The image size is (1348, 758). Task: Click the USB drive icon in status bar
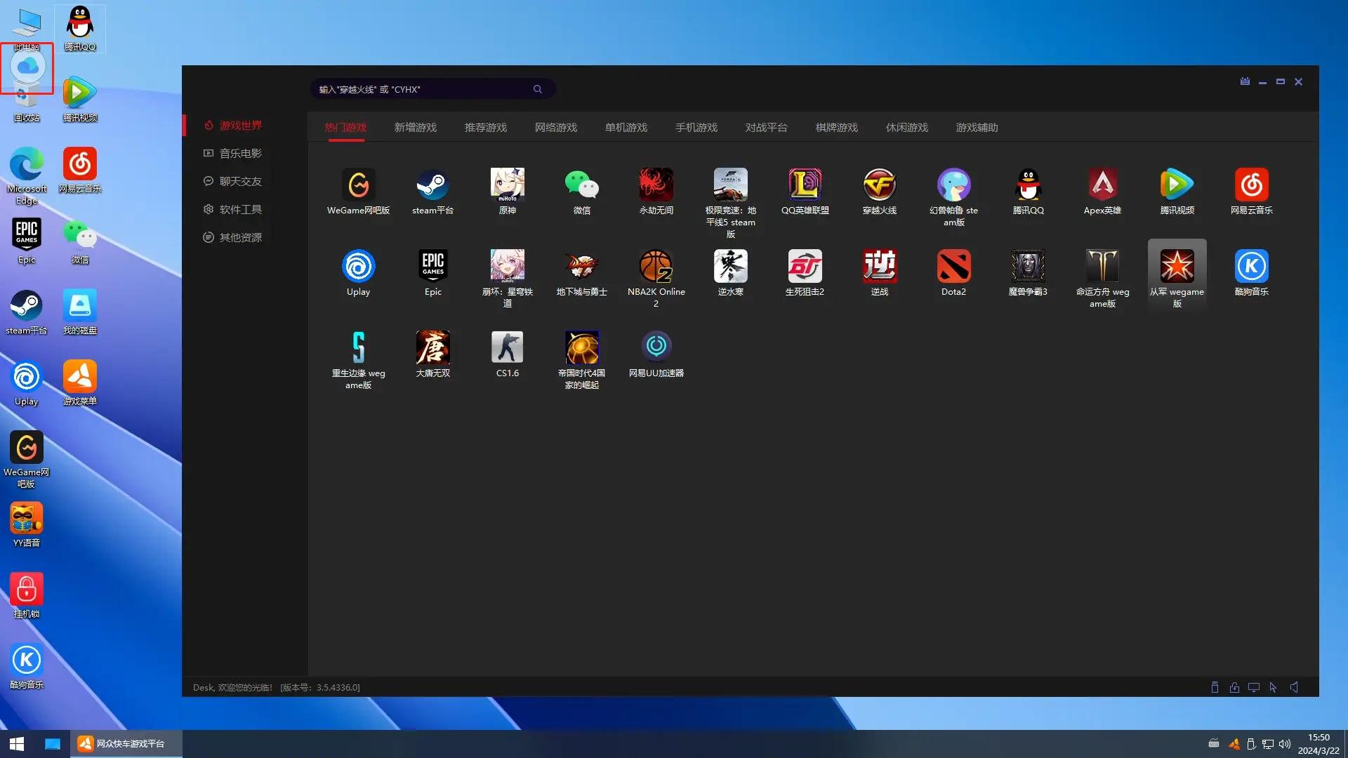tap(1215, 688)
